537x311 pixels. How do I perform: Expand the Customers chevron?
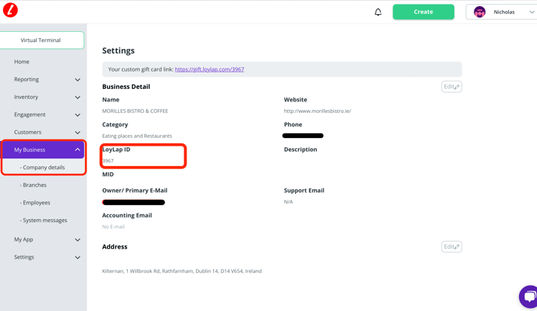(x=78, y=133)
